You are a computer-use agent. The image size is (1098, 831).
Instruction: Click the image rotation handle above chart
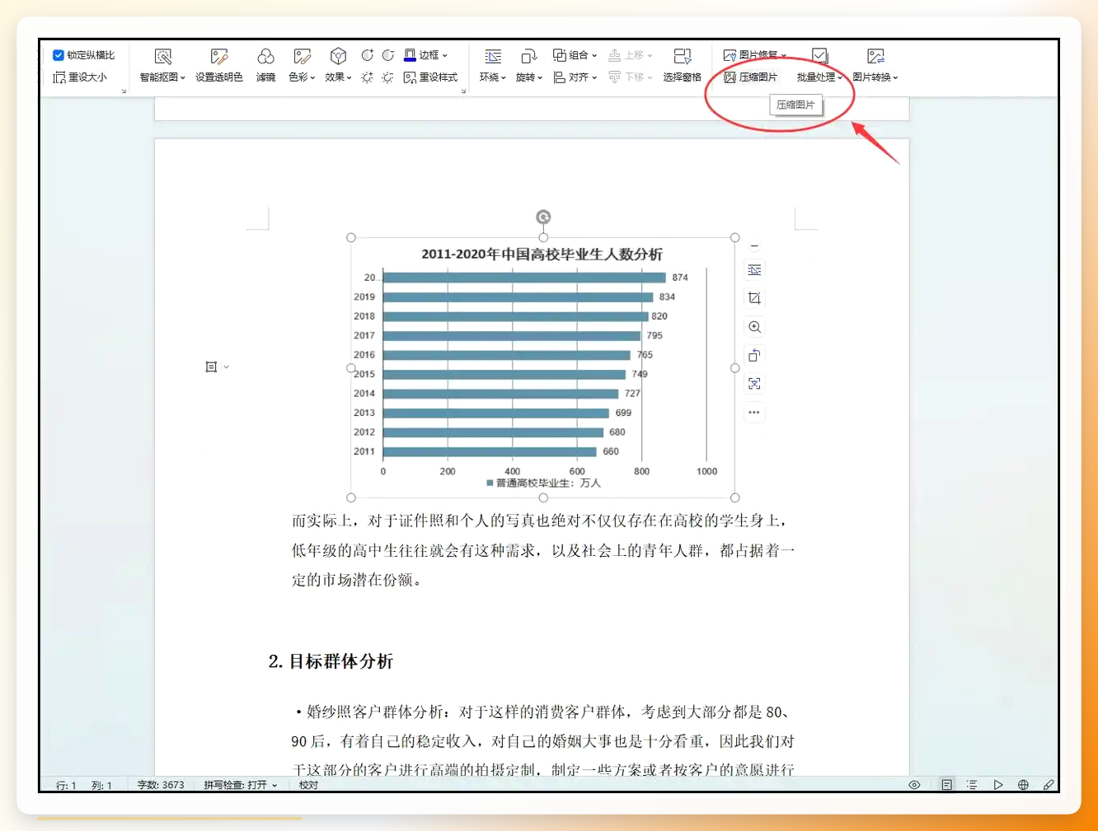click(543, 217)
